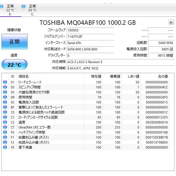
Task: Select the 電源断による磁気ヘッド退避回数 attribute name
Action: tap(41, 112)
